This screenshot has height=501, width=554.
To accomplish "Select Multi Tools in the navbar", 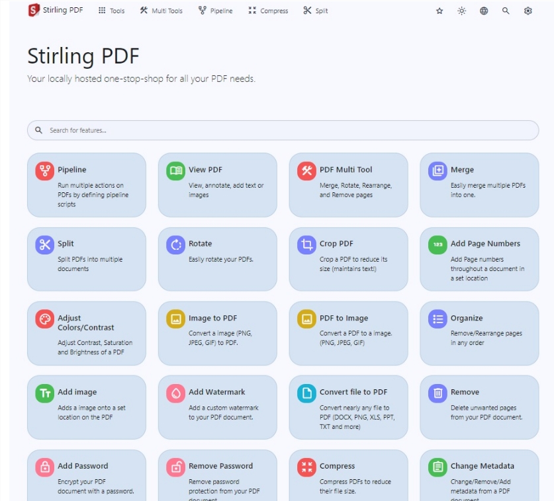I will tap(161, 11).
